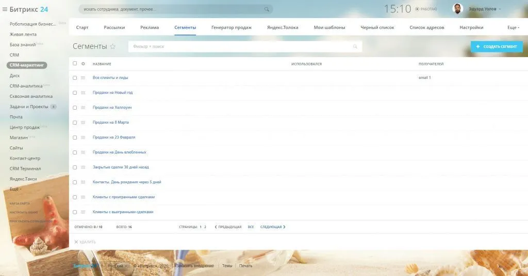This screenshot has height=276, width=528.
Task: Click the magnifier icon in the top search bar
Action: [267, 9]
